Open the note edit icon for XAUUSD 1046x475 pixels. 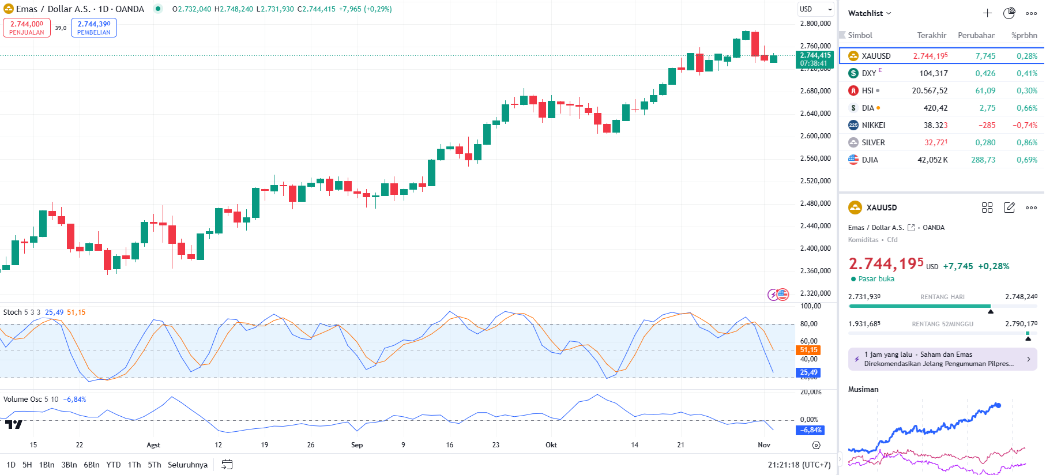(x=1009, y=208)
